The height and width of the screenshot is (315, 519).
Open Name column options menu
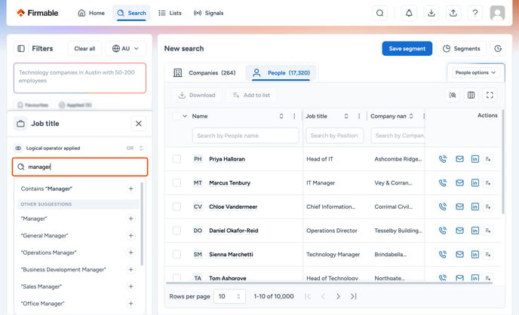click(294, 116)
